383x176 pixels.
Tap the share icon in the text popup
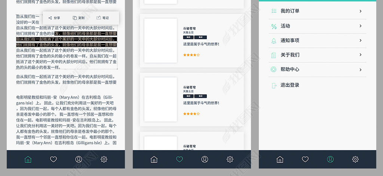[x=50, y=18]
